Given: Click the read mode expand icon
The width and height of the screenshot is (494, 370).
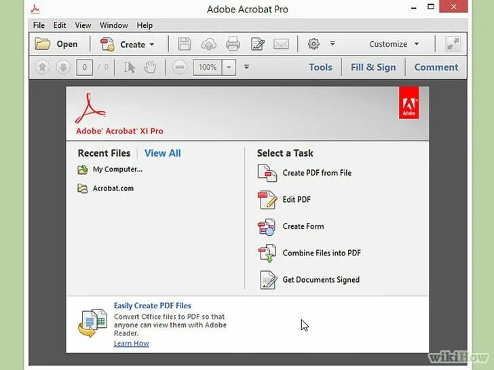Looking at the screenshot, I should coord(453,44).
